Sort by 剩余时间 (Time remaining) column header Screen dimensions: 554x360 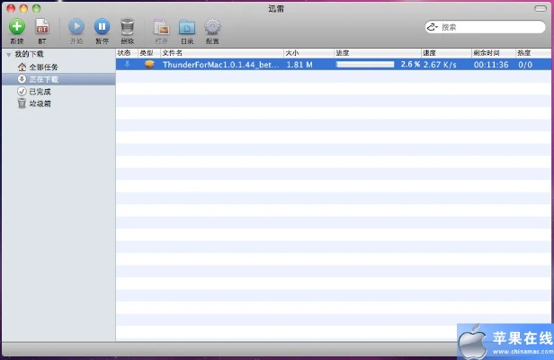tap(491, 53)
